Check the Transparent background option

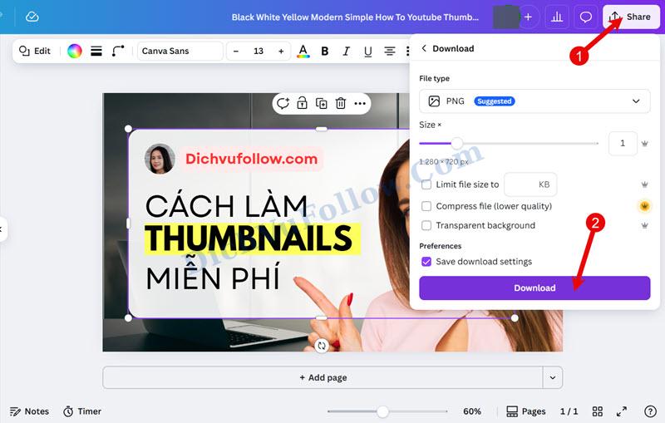click(x=426, y=225)
